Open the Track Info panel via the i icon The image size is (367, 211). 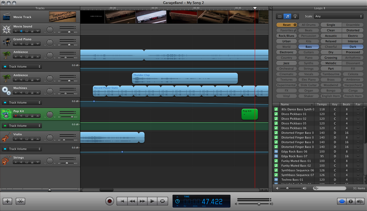pyautogui.click(x=351, y=201)
